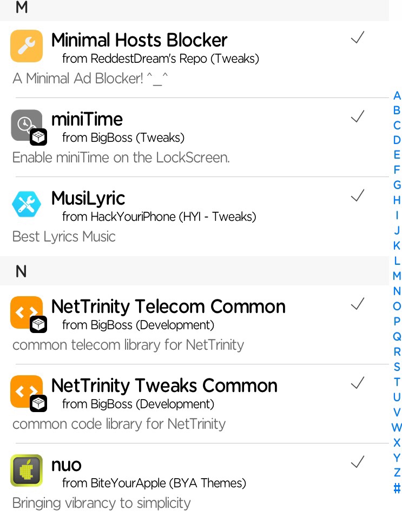The height and width of the screenshot is (522, 402).
Task: Tap the Minimal Hosts Blocker wrench icon
Action: click(27, 46)
